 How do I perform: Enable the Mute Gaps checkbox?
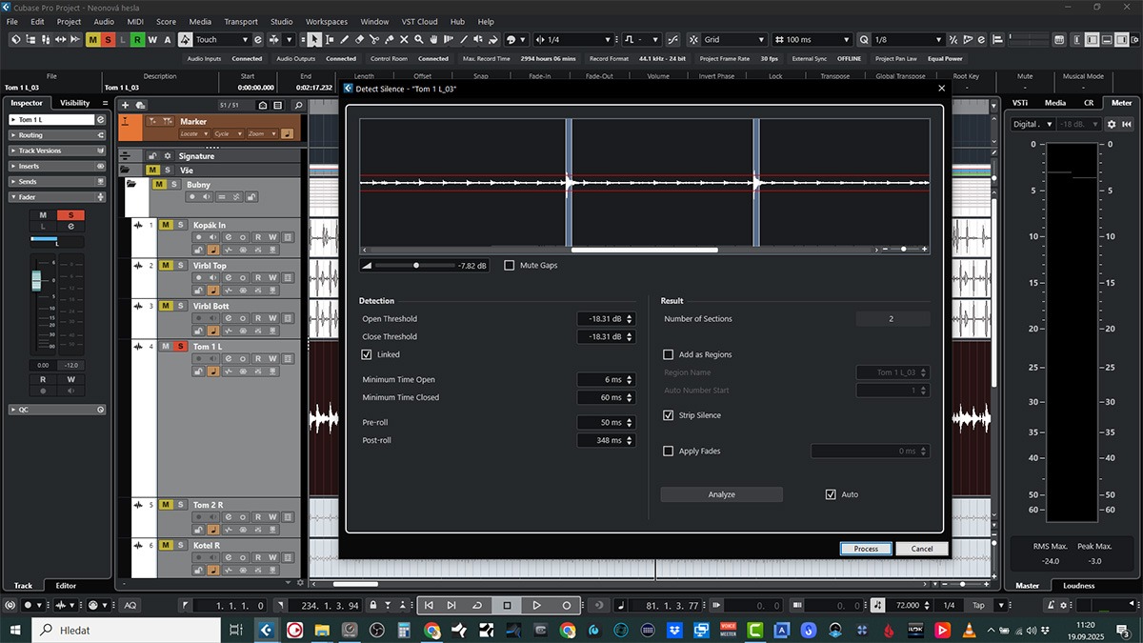pos(510,265)
